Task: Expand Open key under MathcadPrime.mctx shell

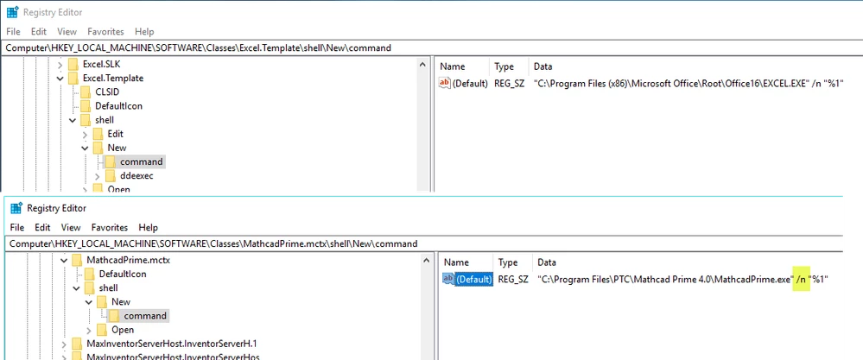Action: click(89, 330)
